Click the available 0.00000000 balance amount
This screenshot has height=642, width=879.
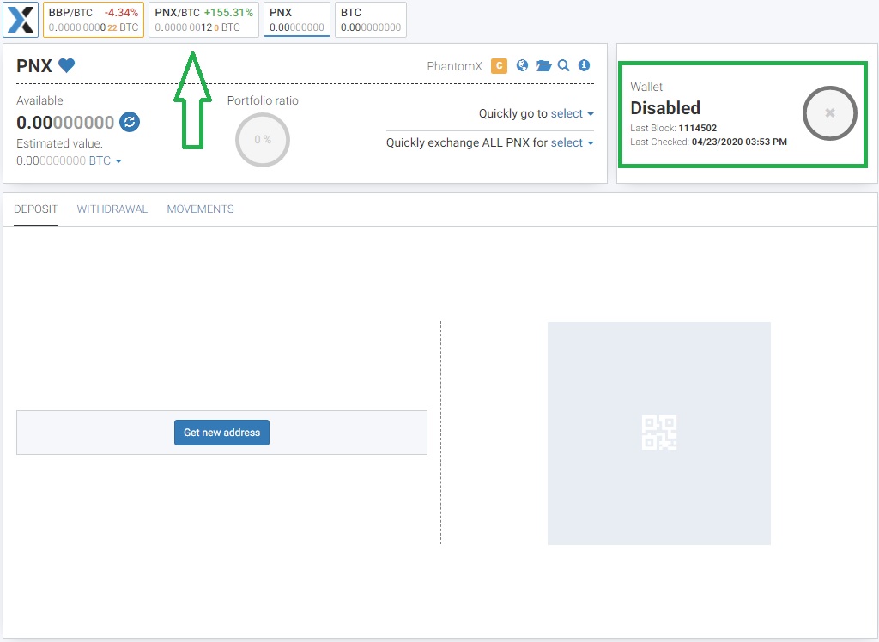coord(65,122)
